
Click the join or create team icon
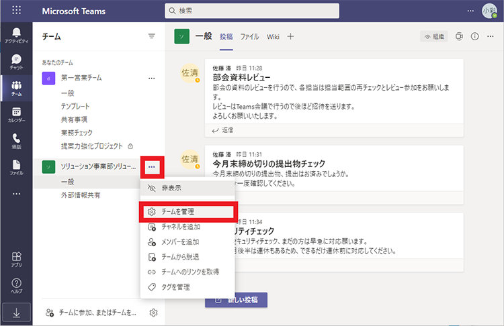(50, 313)
